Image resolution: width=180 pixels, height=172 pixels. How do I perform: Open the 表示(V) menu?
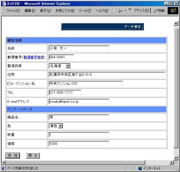45,11
